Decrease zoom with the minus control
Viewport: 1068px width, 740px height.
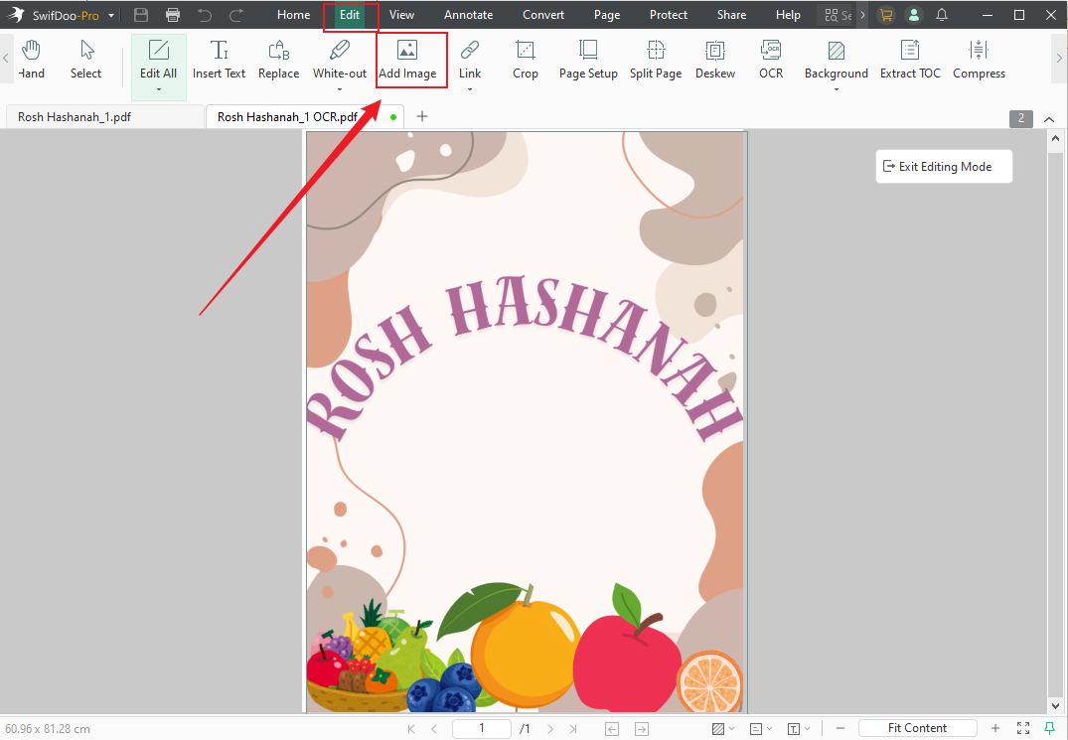pos(839,727)
